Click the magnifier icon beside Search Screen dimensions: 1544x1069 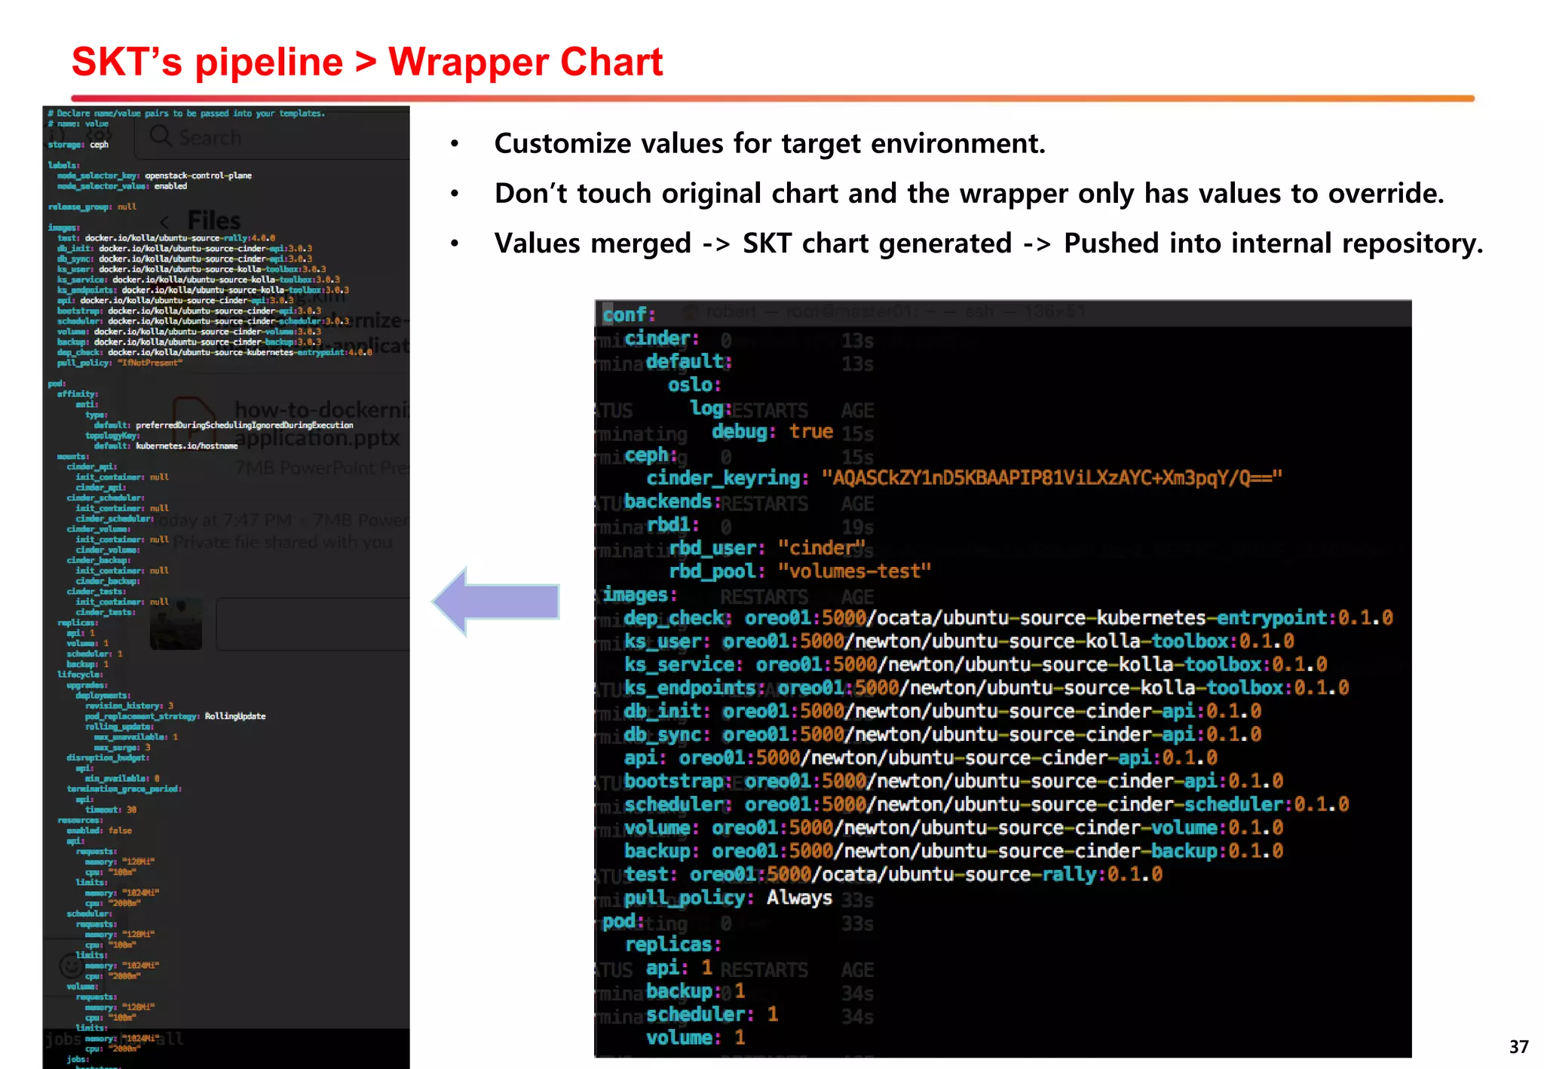point(161,136)
